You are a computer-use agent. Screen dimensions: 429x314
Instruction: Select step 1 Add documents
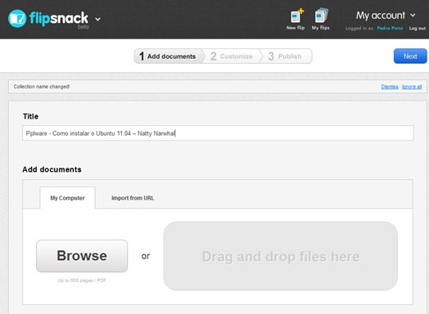169,56
